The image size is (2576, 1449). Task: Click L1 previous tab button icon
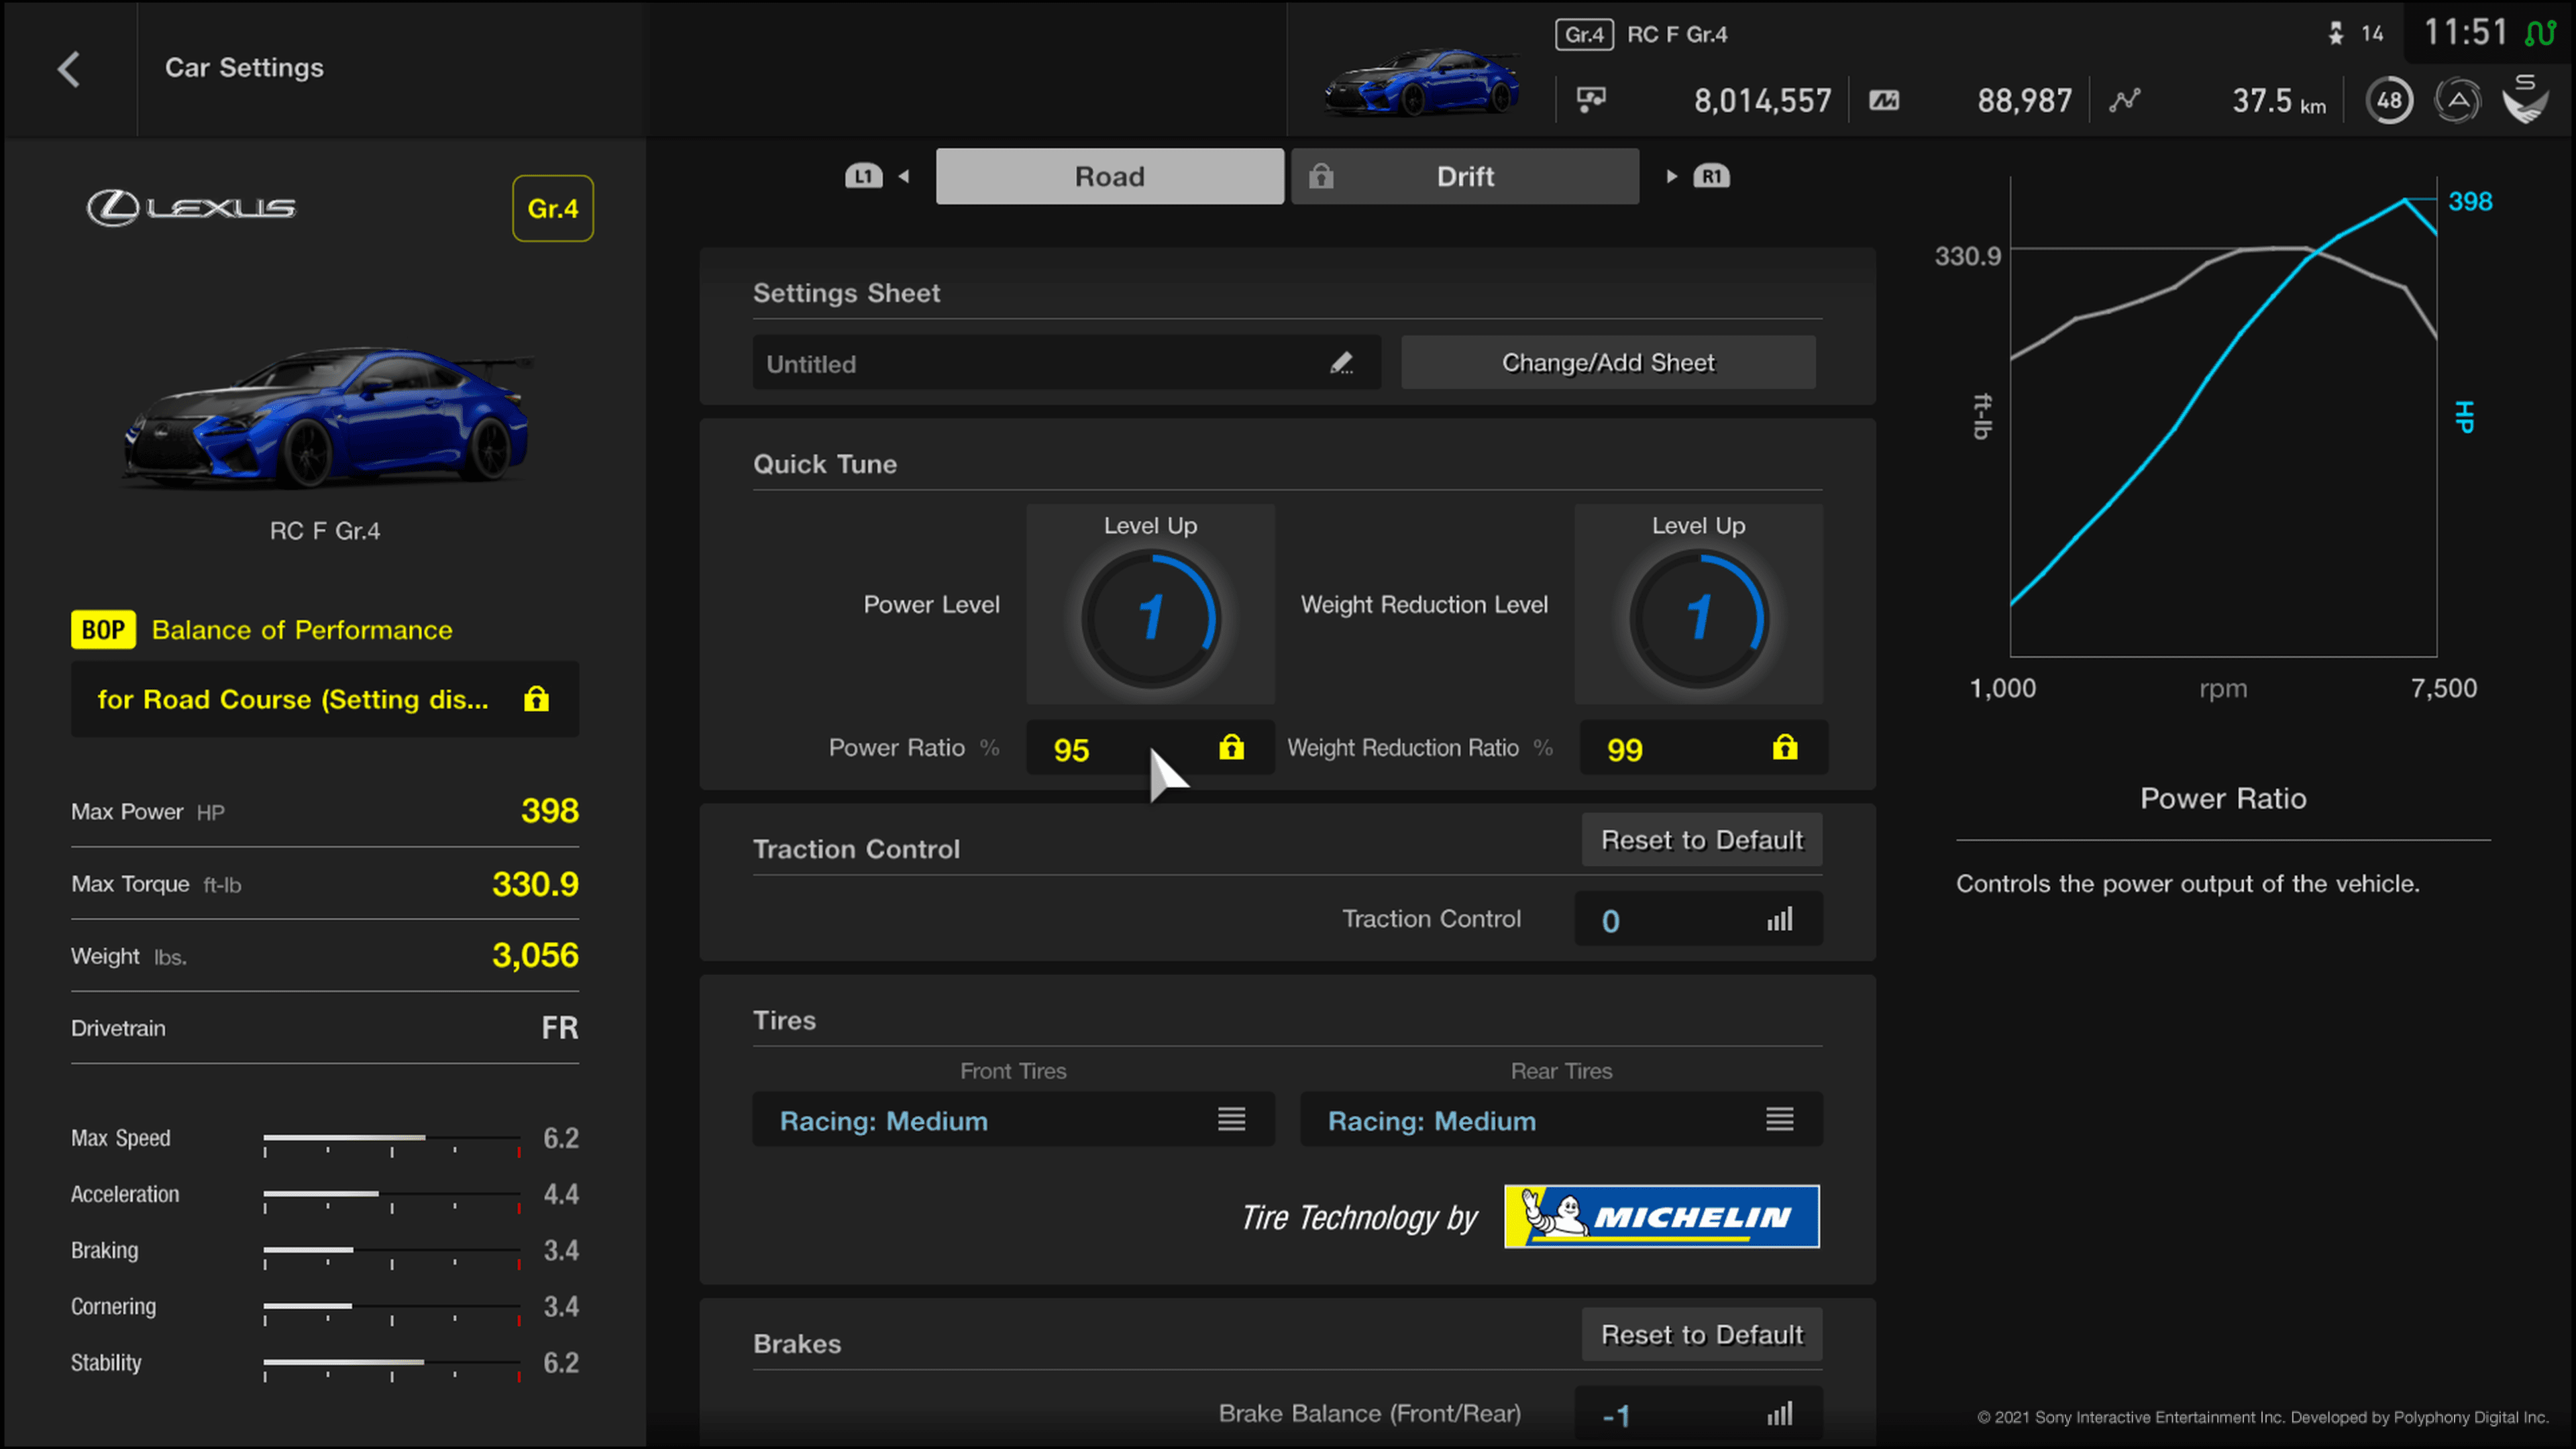pos(864,176)
